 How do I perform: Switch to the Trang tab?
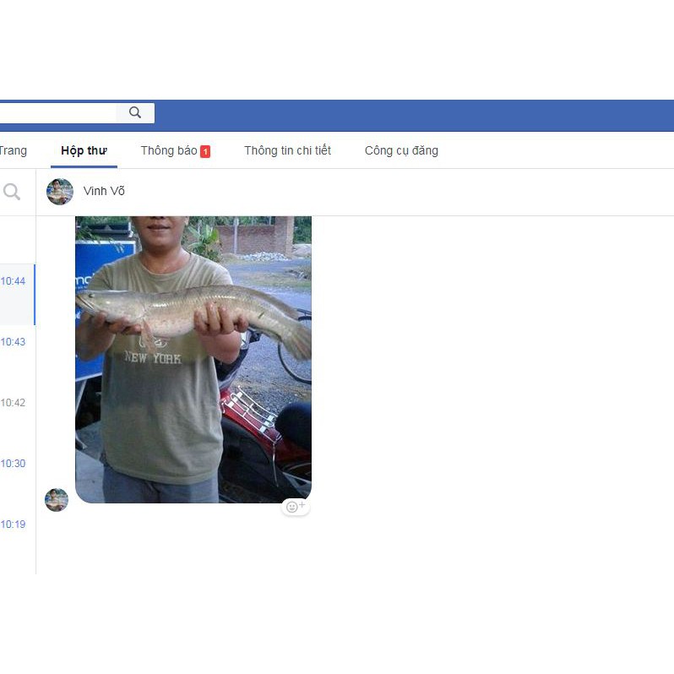[14, 151]
